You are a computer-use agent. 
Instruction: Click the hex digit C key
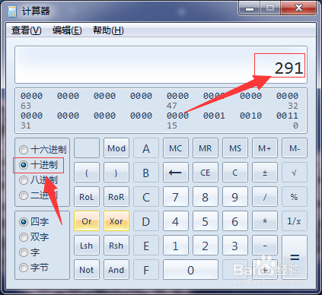(146, 197)
